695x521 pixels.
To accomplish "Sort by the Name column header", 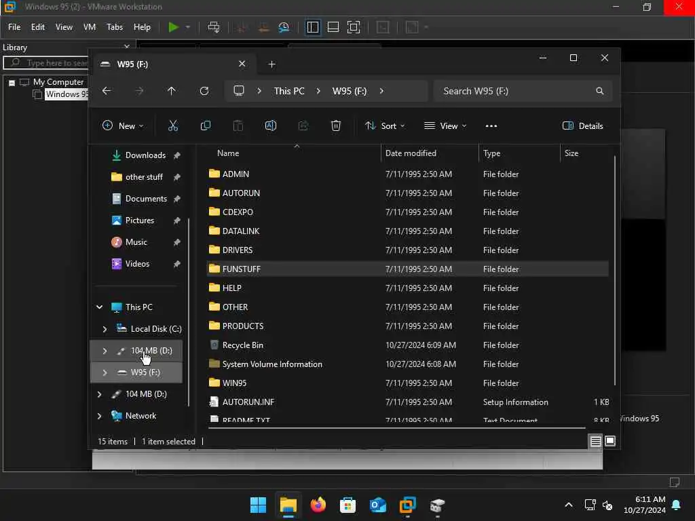I will 228,153.
